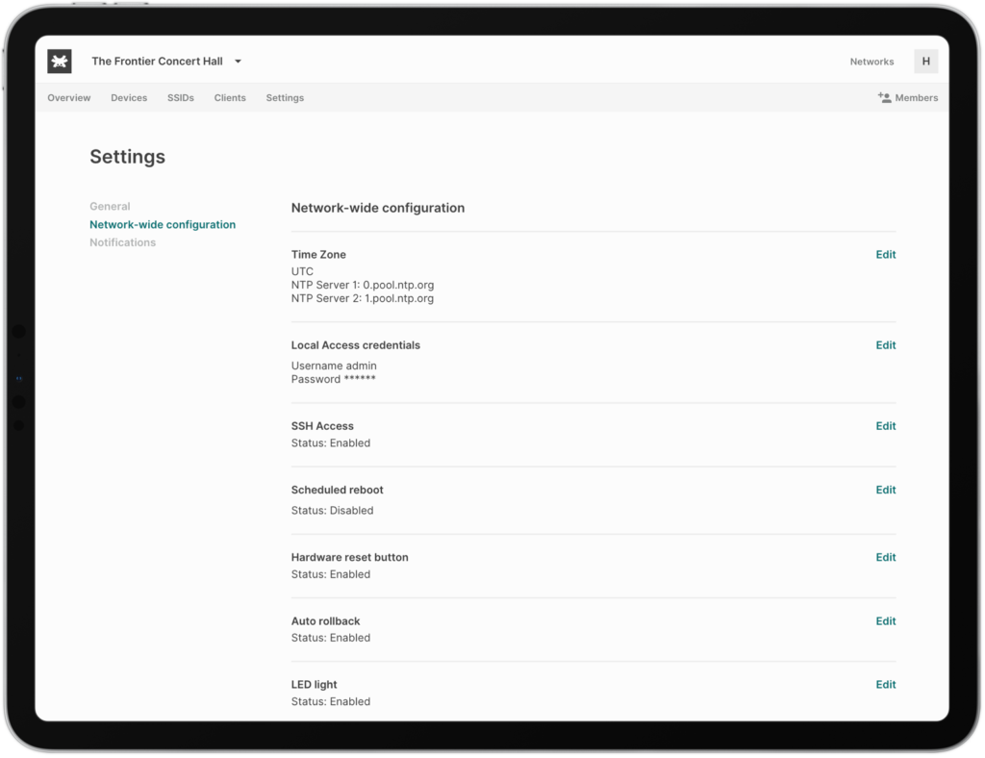Select General in the settings sidebar
This screenshot has width=985, height=758.
[110, 206]
